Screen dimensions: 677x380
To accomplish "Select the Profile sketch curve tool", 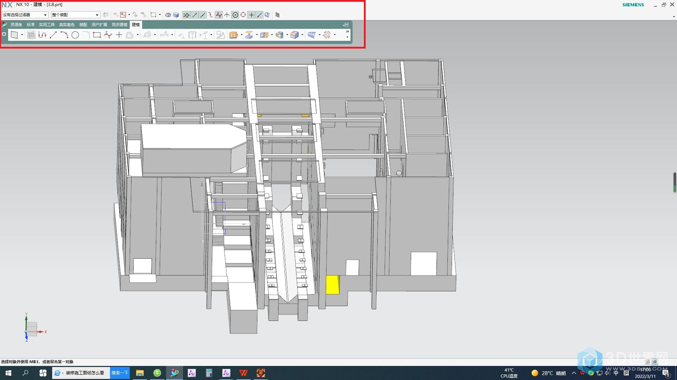I will pos(42,35).
